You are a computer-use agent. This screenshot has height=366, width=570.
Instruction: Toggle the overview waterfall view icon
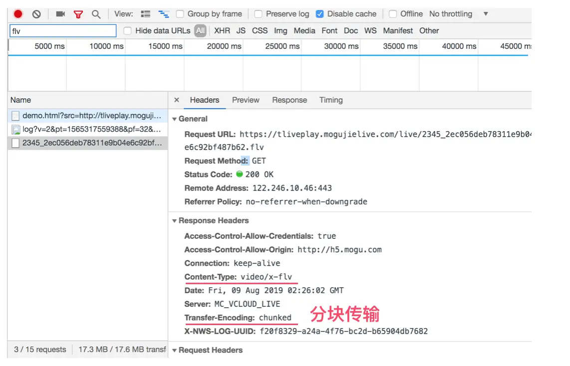coord(164,14)
